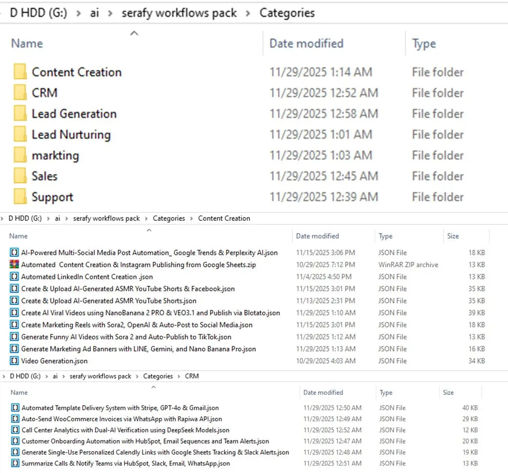This screenshot has height=473, width=508.
Task: Expand chevron after 'ai' in top breadcrumb
Action: click(110, 13)
